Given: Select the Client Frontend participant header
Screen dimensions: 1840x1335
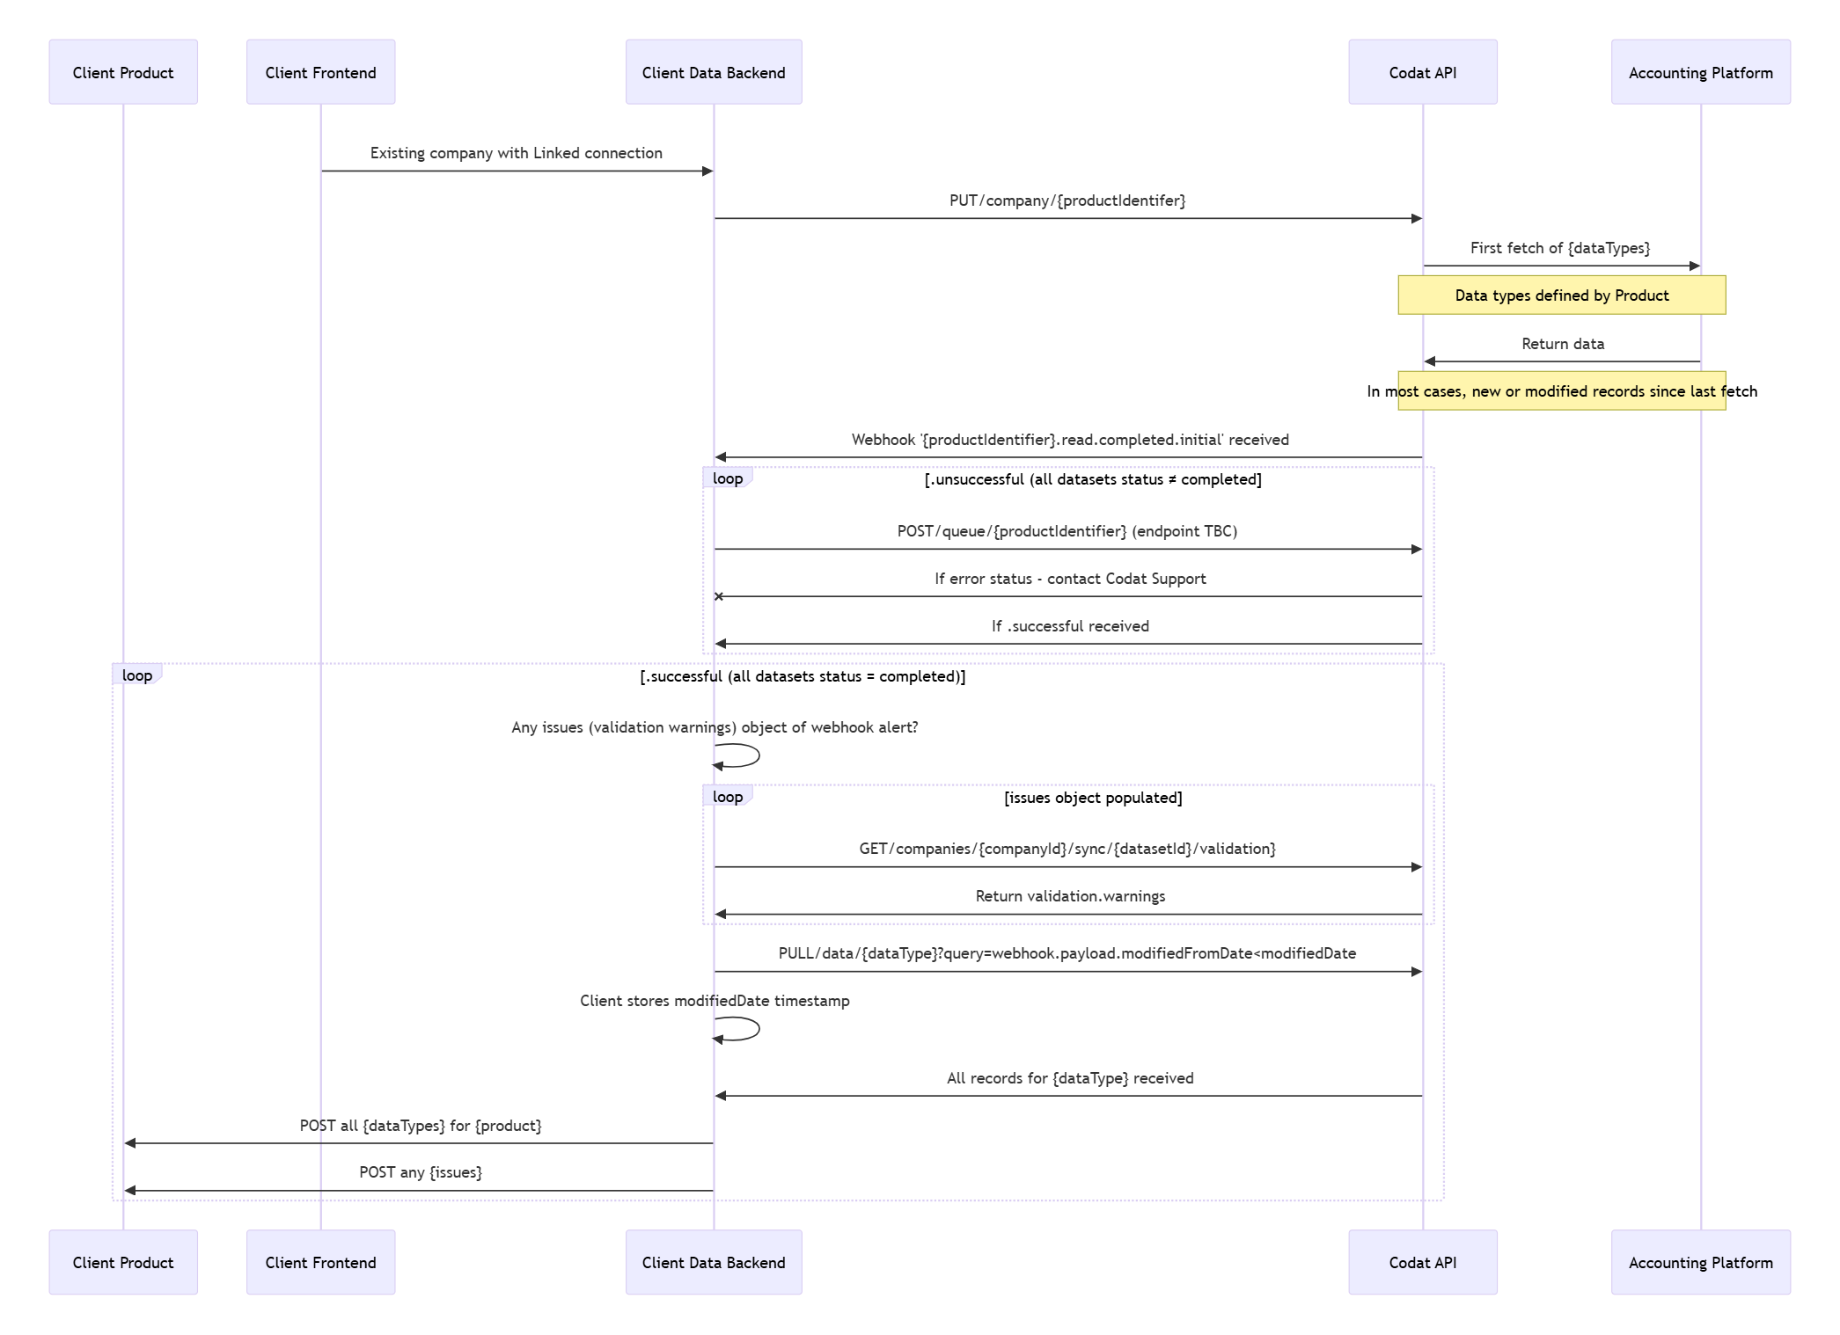Looking at the screenshot, I should [x=320, y=71].
